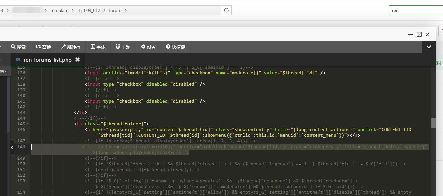This screenshot has height=196, width=443.
Task: Maximize the editor dialog window
Action: coord(419,34)
